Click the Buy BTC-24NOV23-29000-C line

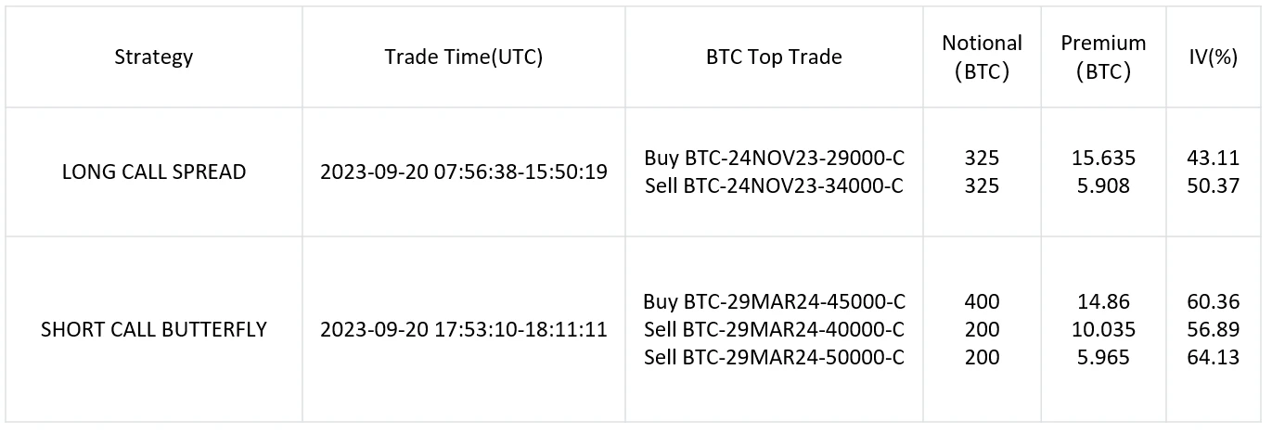pyautogui.click(x=774, y=158)
